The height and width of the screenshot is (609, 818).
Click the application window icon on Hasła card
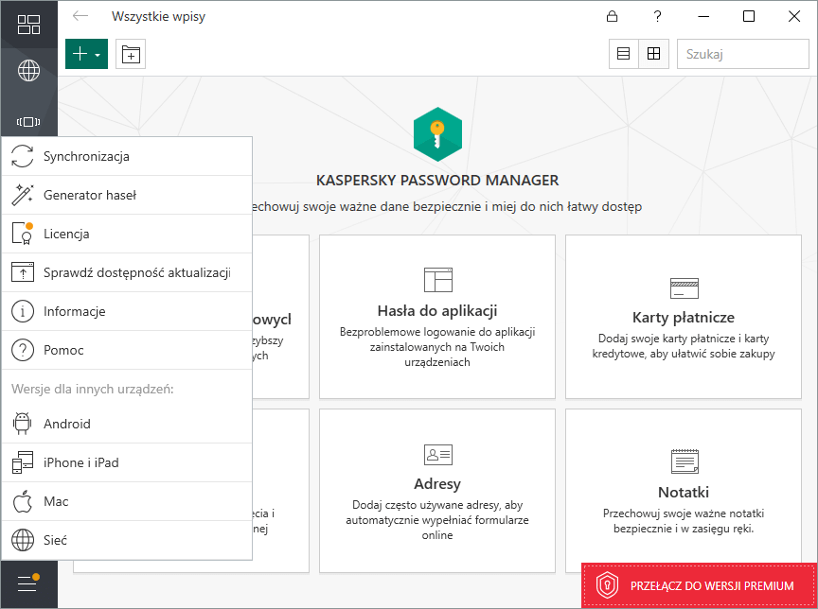click(437, 280)
